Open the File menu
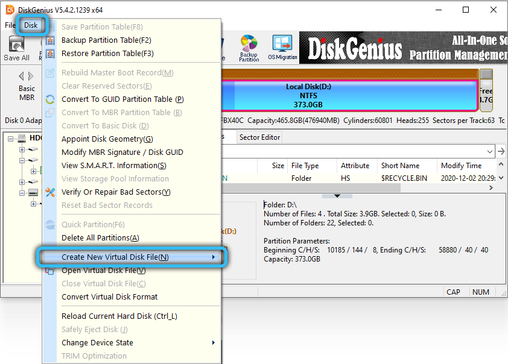The width and height of the screenshot is (508, 364). coord(10,25)
